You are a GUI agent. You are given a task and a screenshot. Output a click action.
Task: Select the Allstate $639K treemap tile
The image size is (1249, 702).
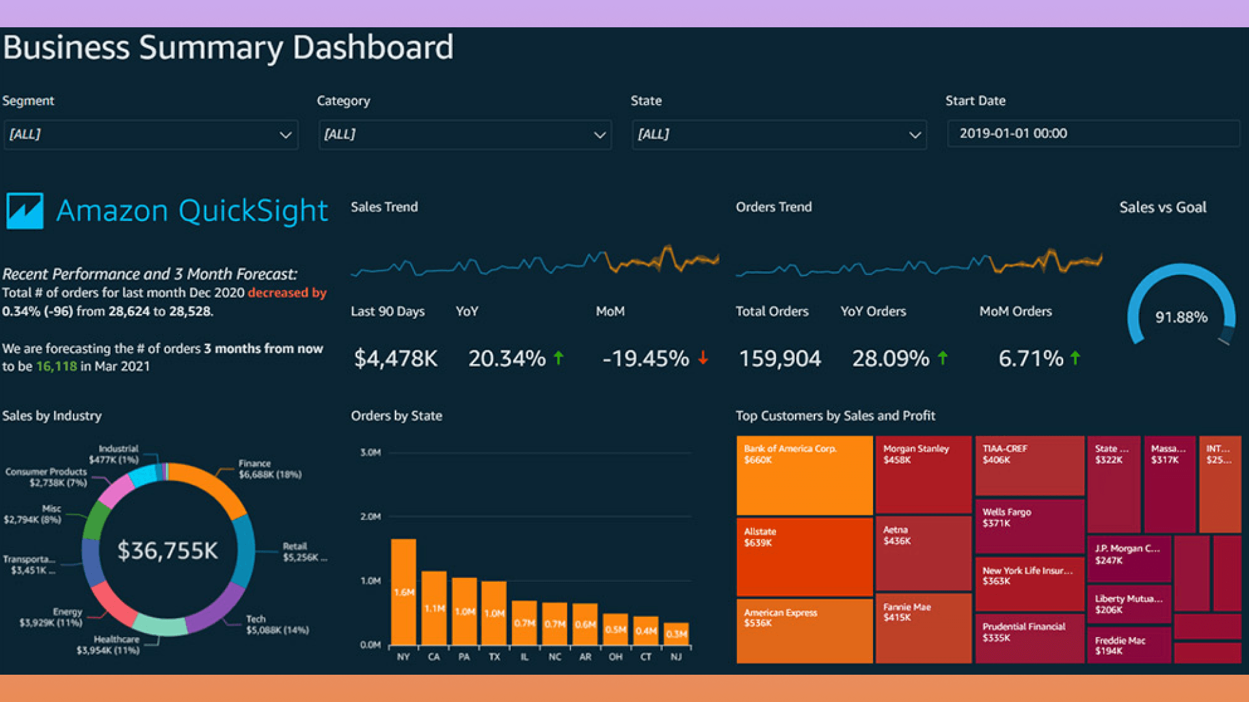coord(805,557)
